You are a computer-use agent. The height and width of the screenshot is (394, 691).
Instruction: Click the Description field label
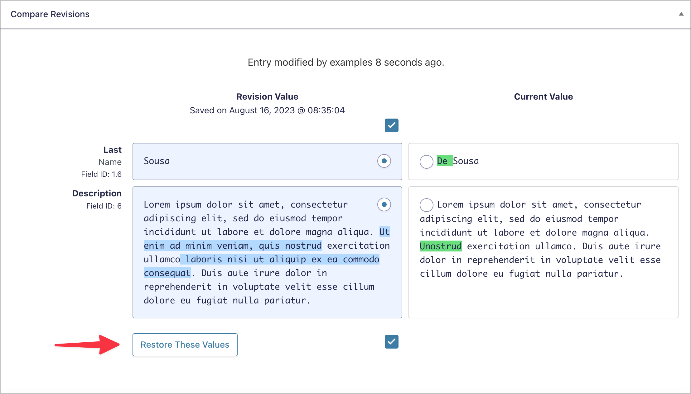coord(97,193)
